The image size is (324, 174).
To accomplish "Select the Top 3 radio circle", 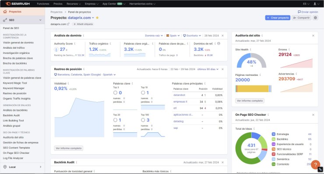I will [115, 92].
